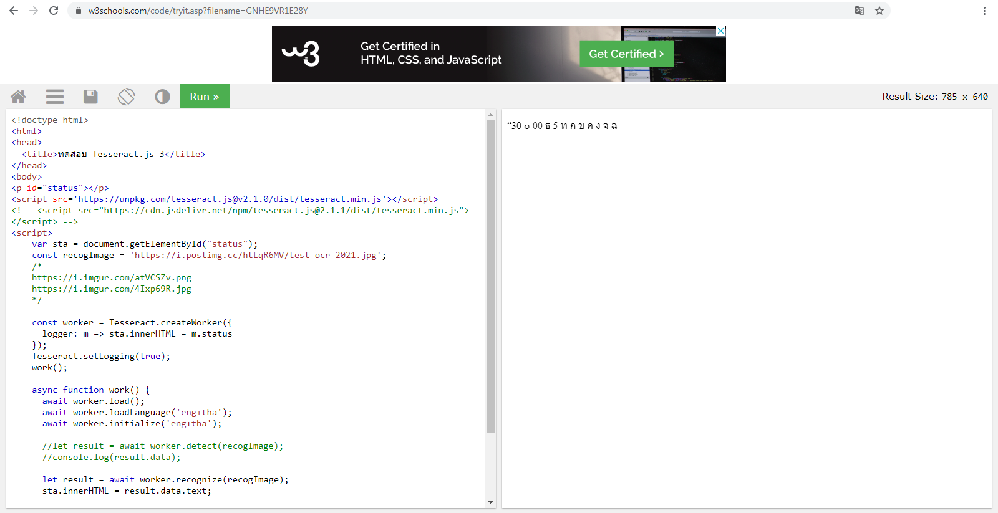Click the W3 logo in the ad
This screenshot has height=513, width=998.
(301, 54)
